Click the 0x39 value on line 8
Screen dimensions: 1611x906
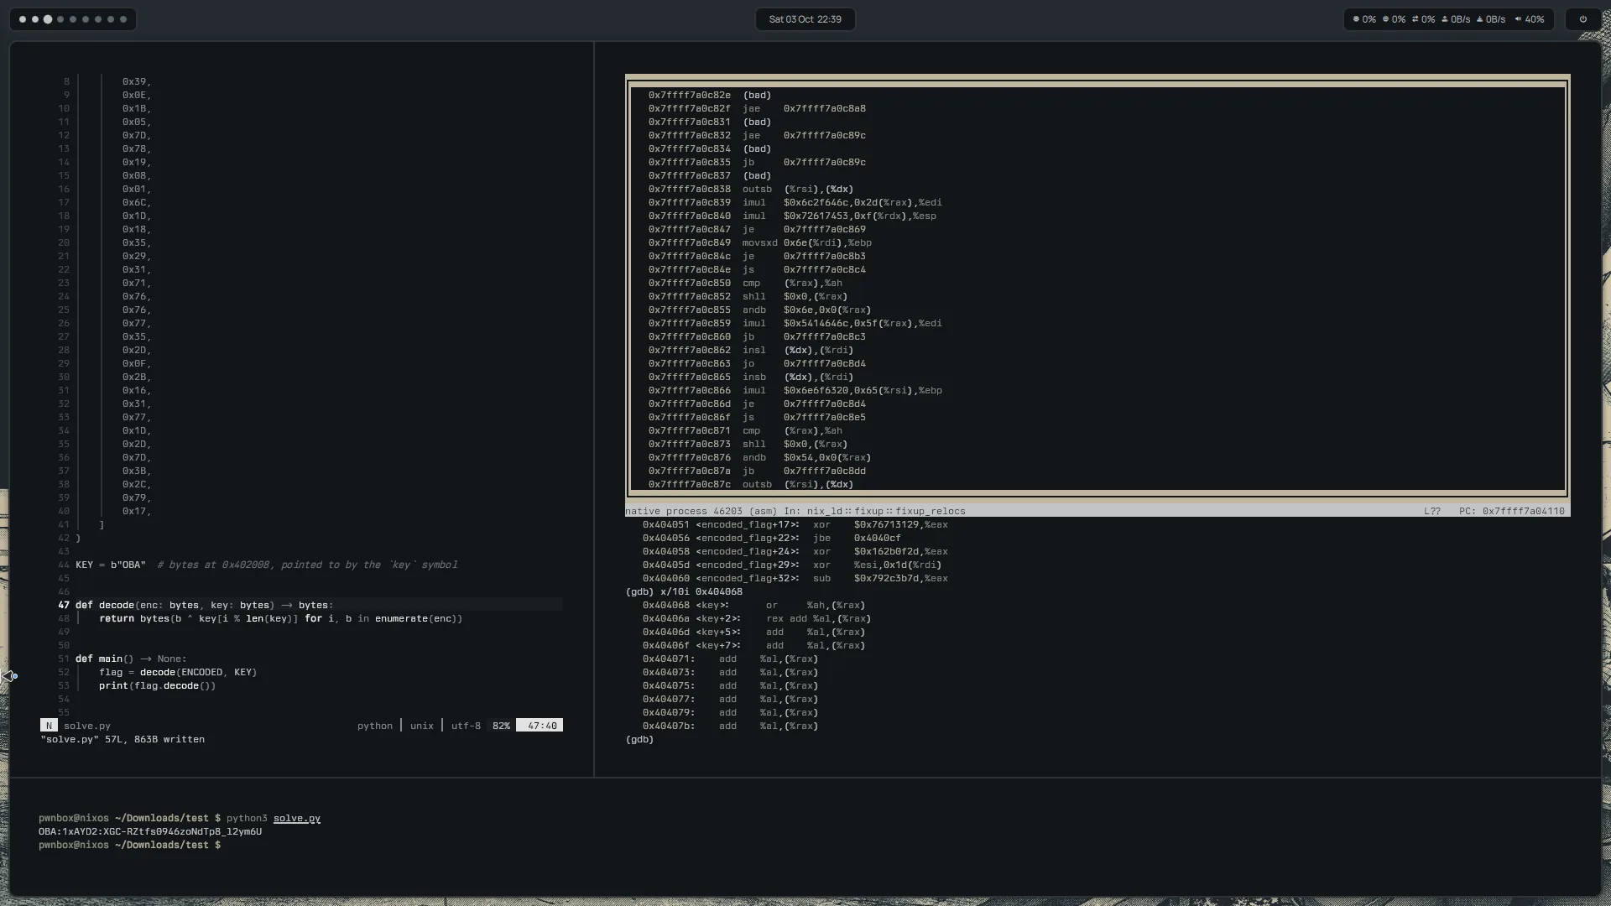click(136, 81)
